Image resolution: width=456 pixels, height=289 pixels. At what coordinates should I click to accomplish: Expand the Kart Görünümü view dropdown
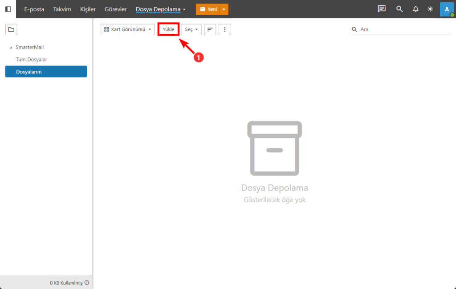[x=127, y=29]
